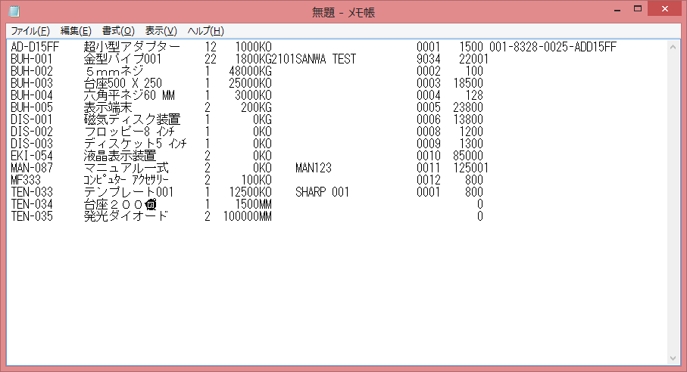Screen dimensions: 687x372
Task: Click the 001-8328-0025-ADD15FF string
Action: click(x=553, y=47)
